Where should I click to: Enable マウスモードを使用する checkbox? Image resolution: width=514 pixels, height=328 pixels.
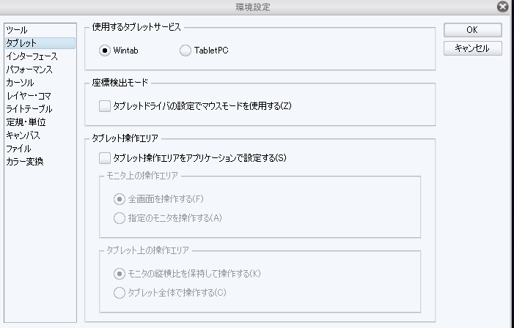tap(104, 105)
